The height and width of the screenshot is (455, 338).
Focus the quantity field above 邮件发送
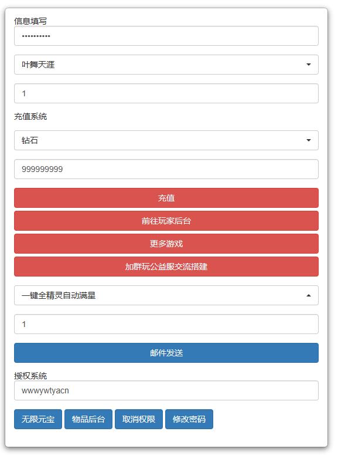(166, 324)
